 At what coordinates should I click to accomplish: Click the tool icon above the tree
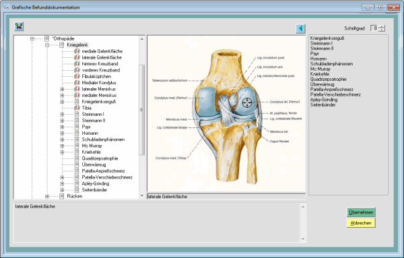tap(19, 26)
